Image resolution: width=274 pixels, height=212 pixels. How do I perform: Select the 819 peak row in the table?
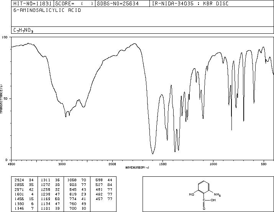coord(78,194)
